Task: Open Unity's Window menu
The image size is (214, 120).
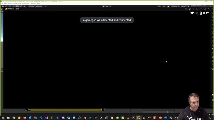Action: [33, 4]
